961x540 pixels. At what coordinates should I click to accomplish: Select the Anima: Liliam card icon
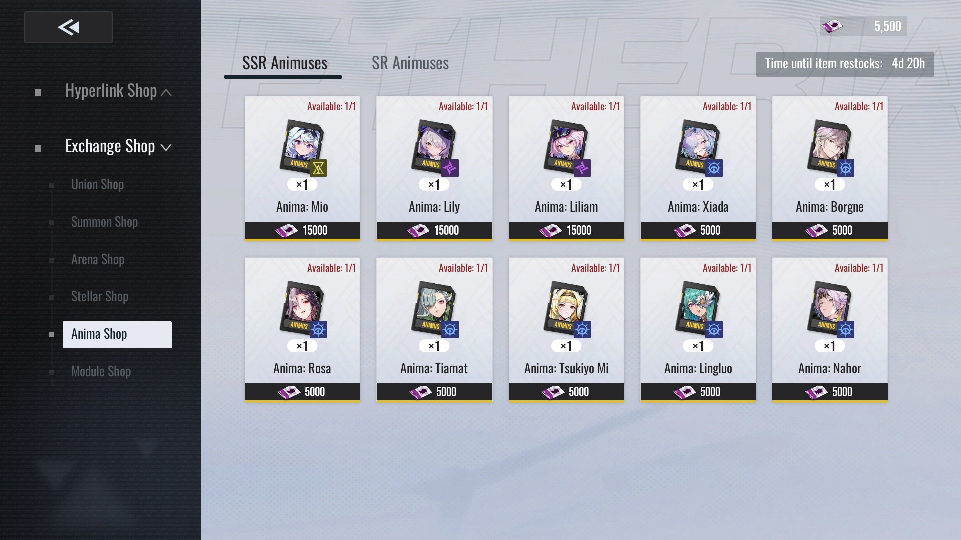click(x=566, y=147)
